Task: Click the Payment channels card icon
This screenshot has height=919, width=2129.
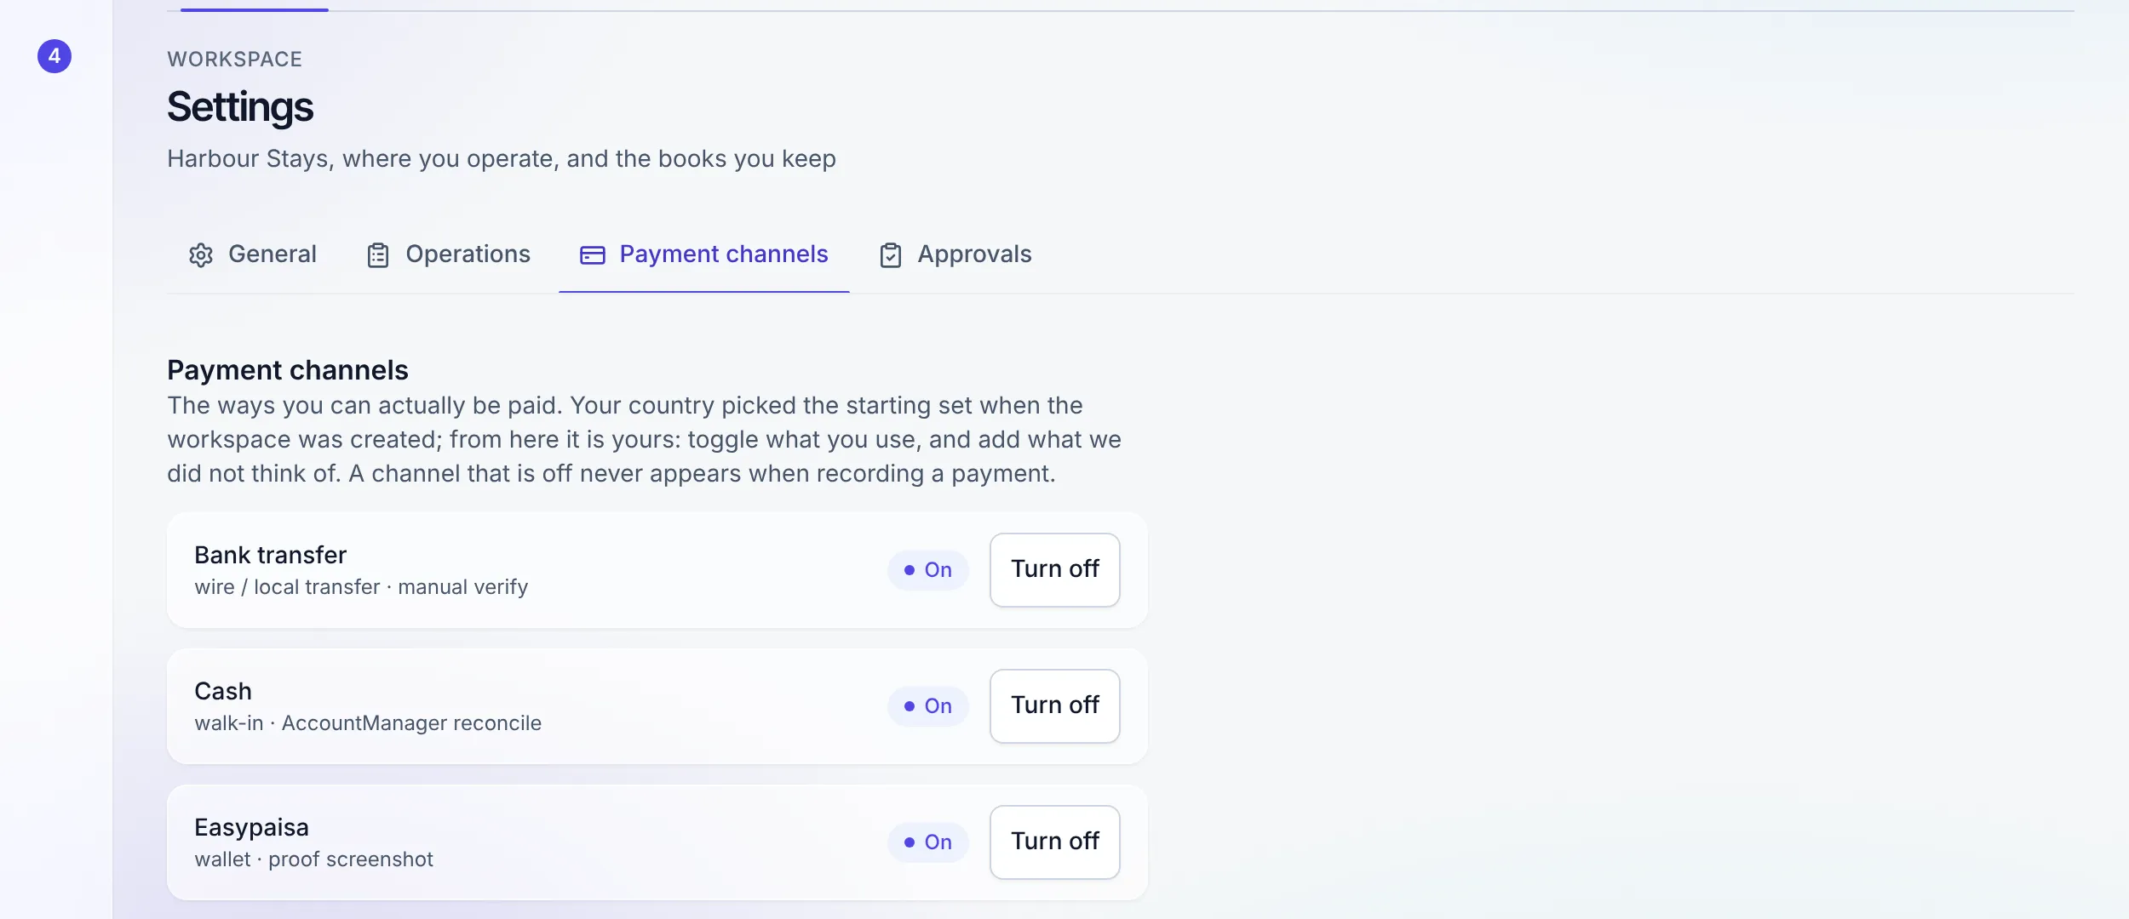Action: pyautogui.click(x=593, y=255)
